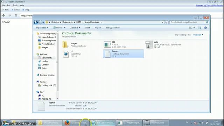Image resolution: width=224 pixels, height=126 pixels.
Task: Open recent locations dropdown beside navigation arrows
Action: point(44,22)
